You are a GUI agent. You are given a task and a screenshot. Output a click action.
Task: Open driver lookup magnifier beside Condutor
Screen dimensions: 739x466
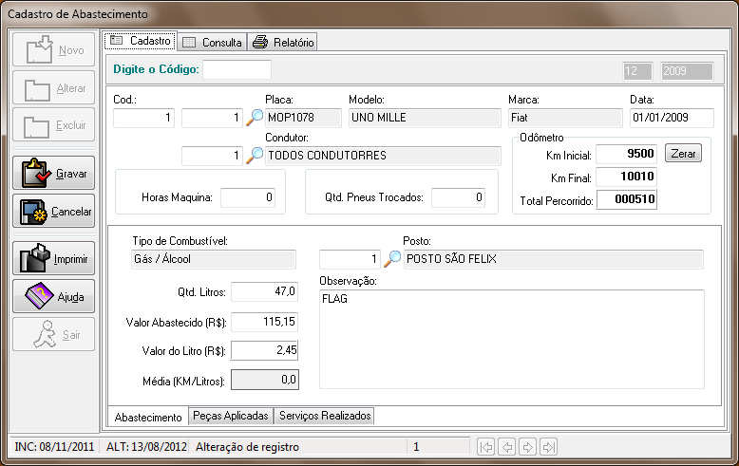tap(255, 156)
